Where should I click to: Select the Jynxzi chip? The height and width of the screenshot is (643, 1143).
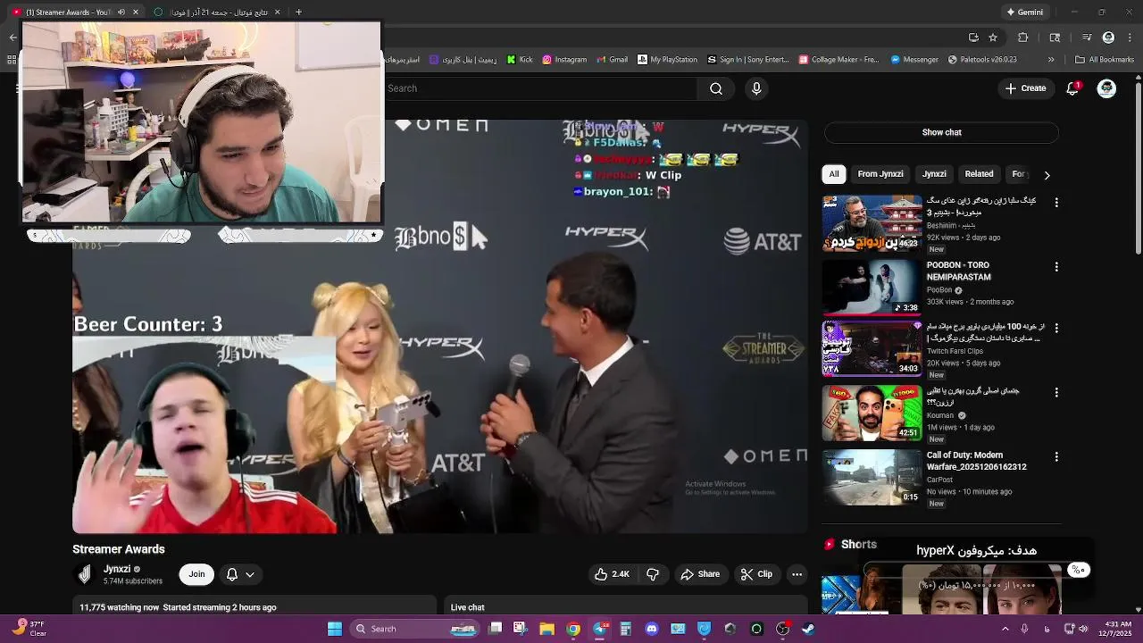click(934, 174)
